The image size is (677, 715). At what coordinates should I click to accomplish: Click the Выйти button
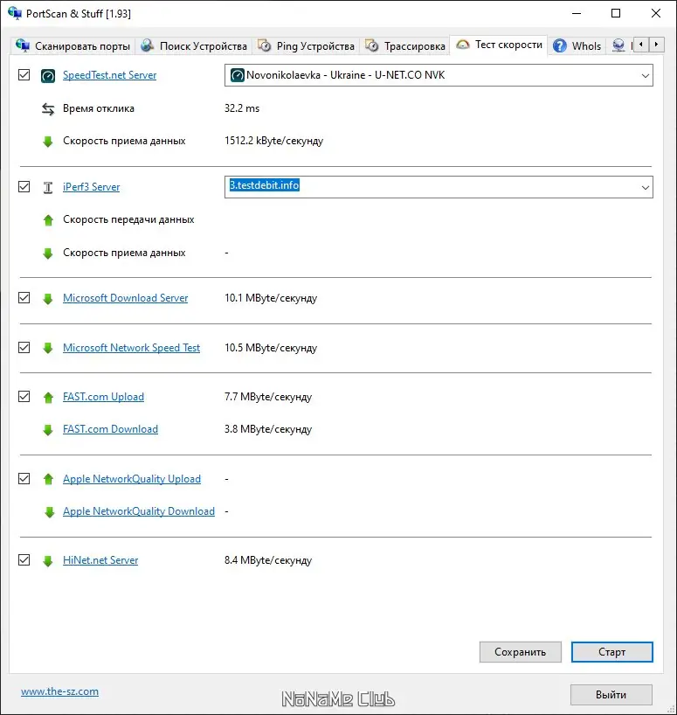[611, 695]
